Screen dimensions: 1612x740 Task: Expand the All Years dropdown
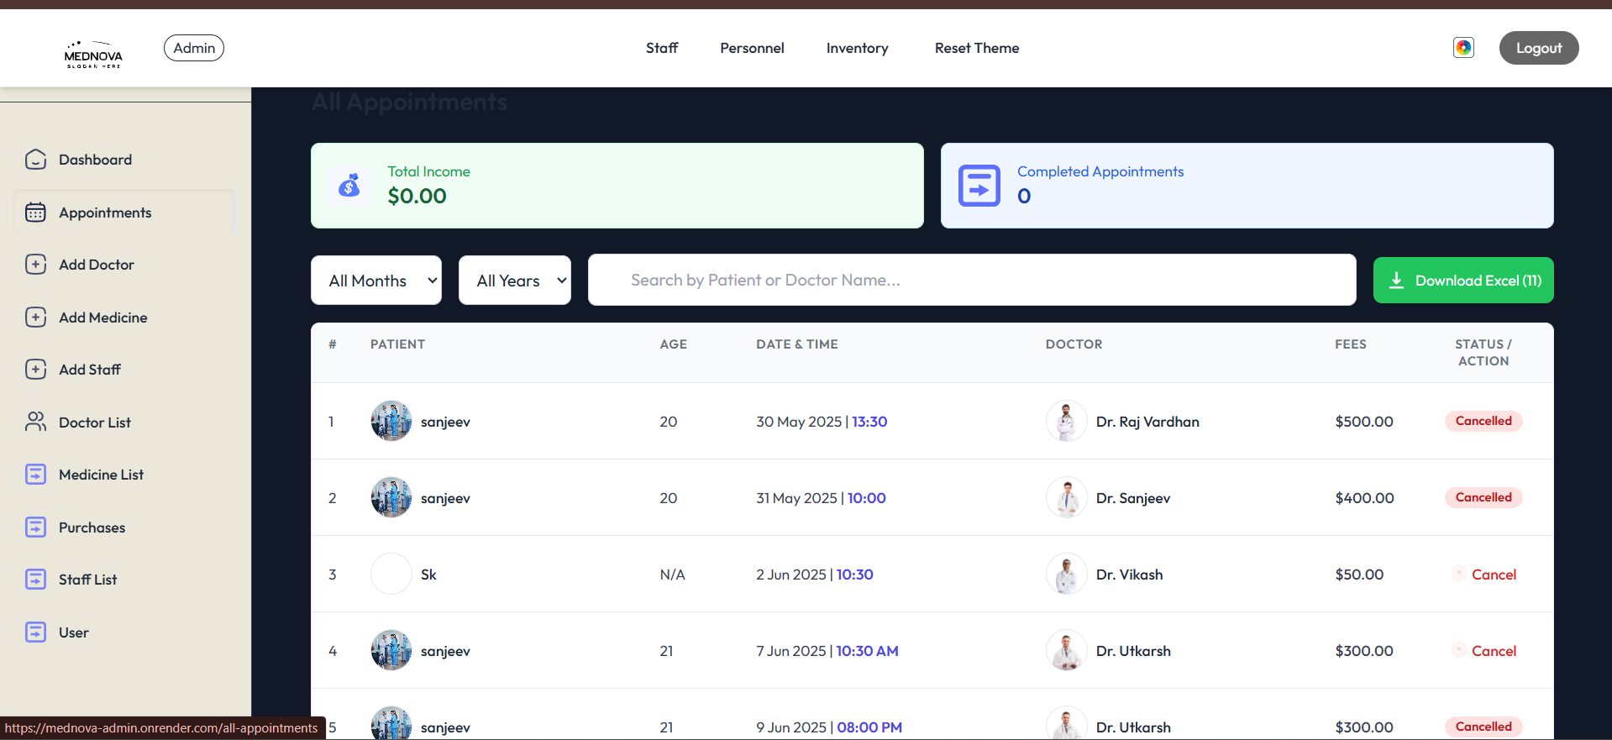coord(514,281)
